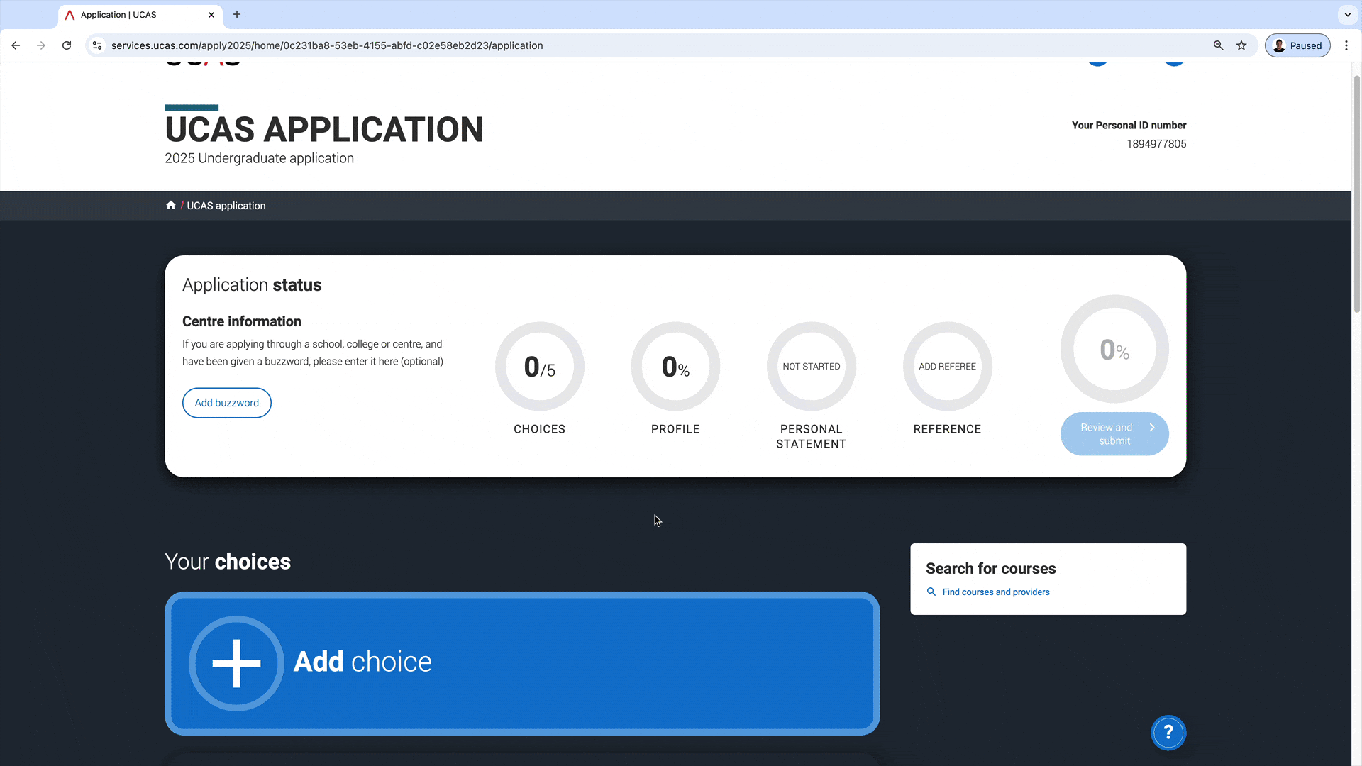This screenshot has width=1362, height=766.
Task: Open Find courses and providers link
Action: click(x=996, y=592)
